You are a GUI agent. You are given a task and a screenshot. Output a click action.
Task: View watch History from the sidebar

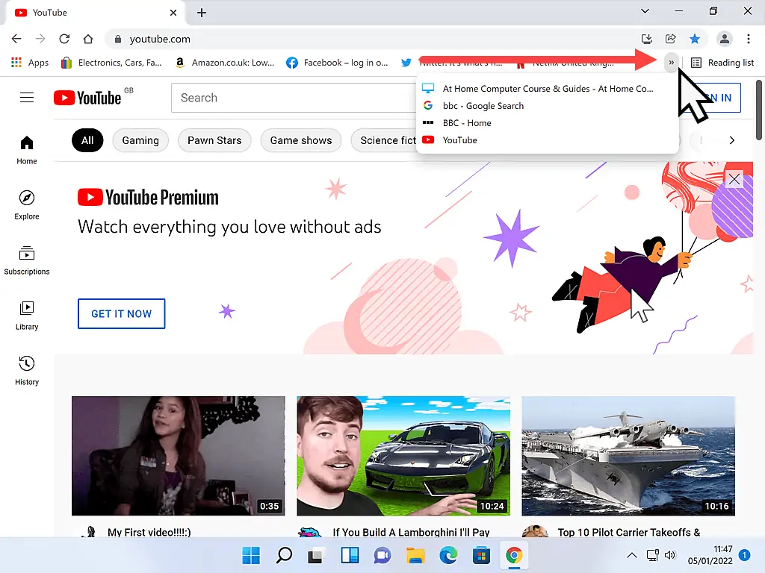pyautogui.click(x=26, y=371)
